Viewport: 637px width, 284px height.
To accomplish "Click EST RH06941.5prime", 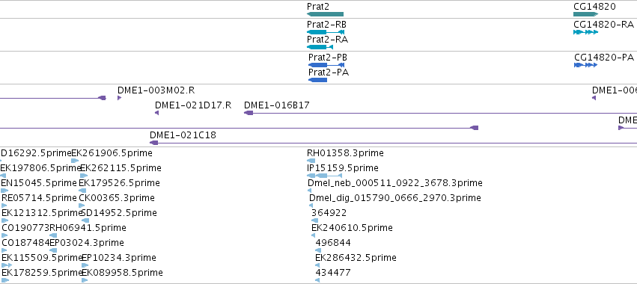I will tap(53, 235).
